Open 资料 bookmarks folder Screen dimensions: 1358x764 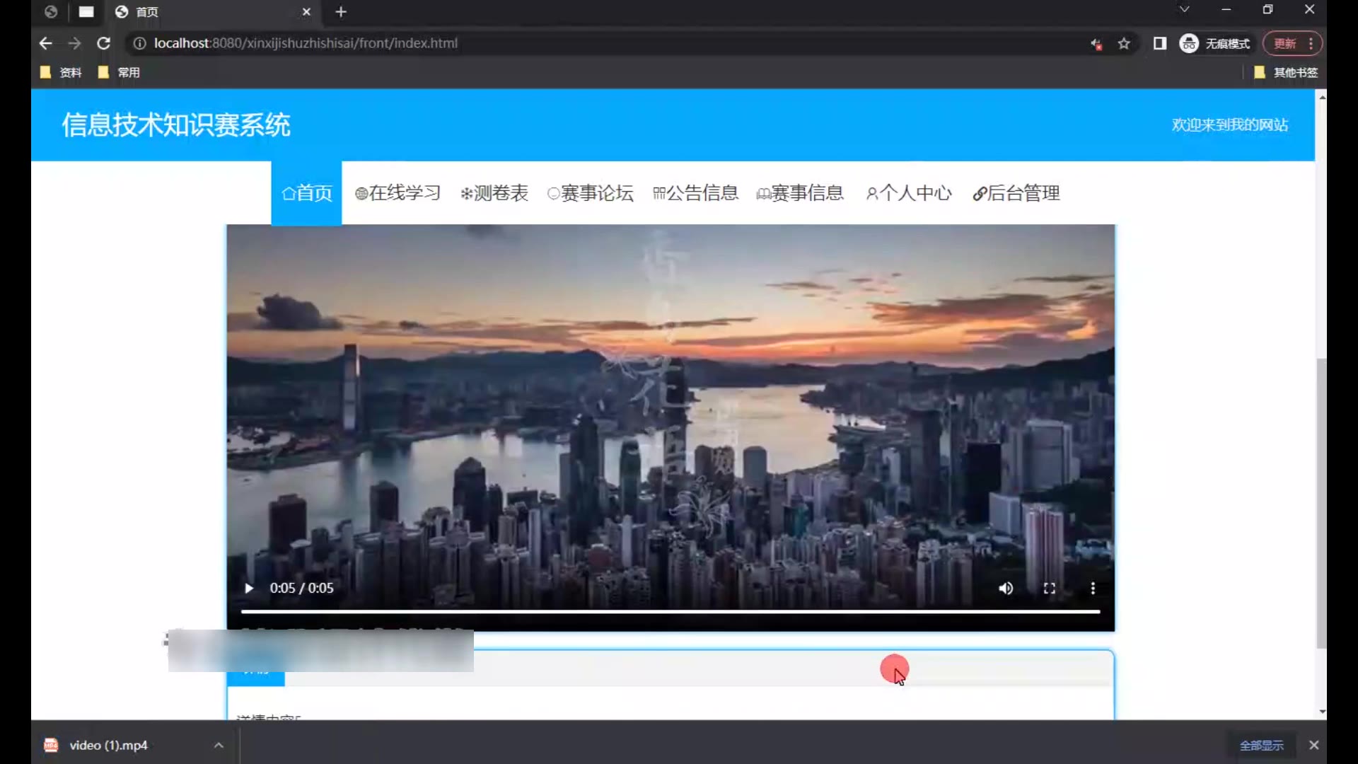click(62, 72)
